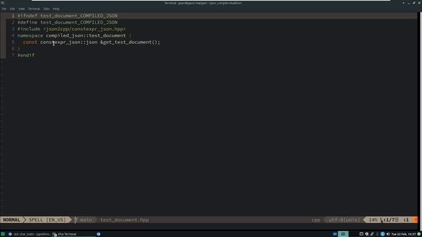
Task: Click the blue info tray icon
Action: [382, 234]
